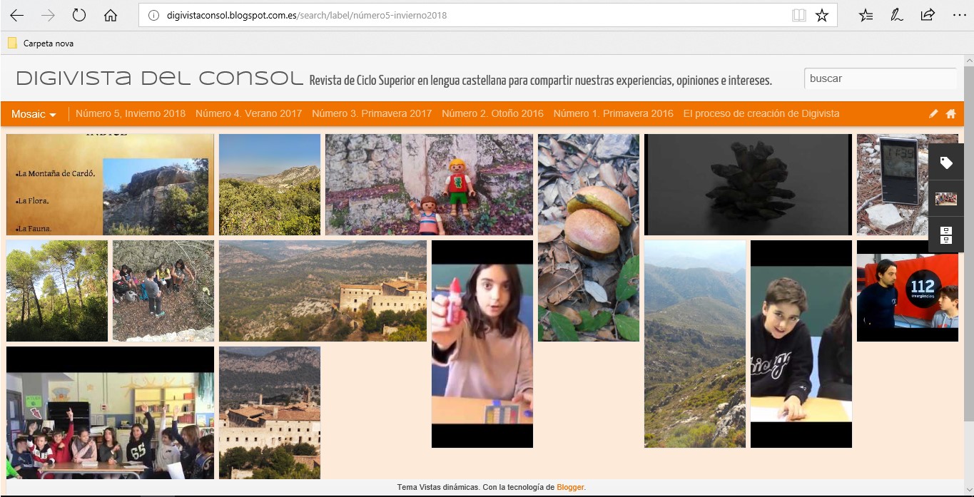The width and height of the screenshot is (974, 497).
Task: Open the close-up monastery building thumbnail
Action: click(270, 413)
